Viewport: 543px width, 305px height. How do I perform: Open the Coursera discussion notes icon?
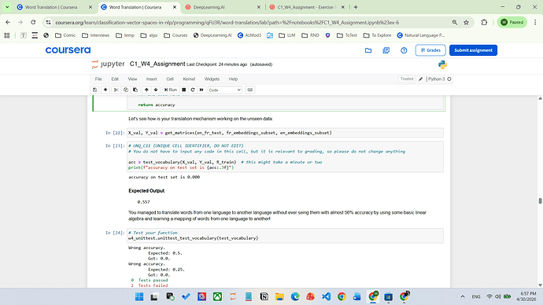(386, 50)
